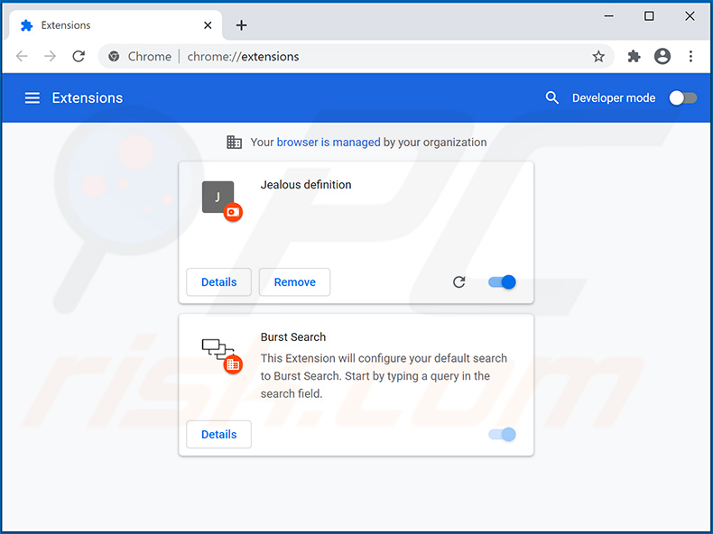Click the red badge on the Jealous definition icon
Viewport: 713px width, 534px height.
(x=233, y=212)
